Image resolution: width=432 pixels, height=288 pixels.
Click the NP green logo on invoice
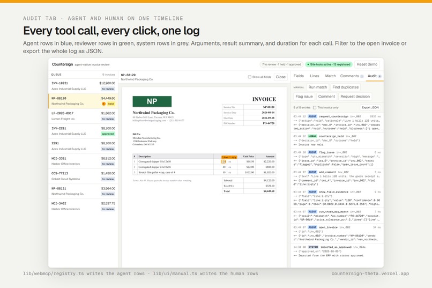point(152,101)
